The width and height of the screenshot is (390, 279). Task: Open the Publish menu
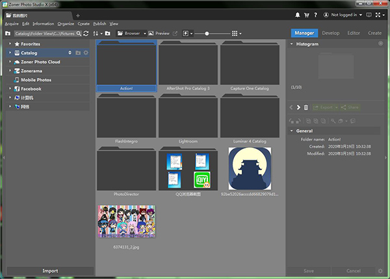pos(99,24)
